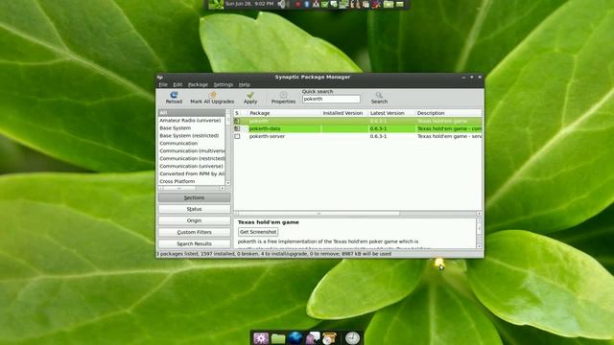The height and width of the screenshot is (345, 614).
Task: Click the Mark All Upgrades icon
Action: 212,95
